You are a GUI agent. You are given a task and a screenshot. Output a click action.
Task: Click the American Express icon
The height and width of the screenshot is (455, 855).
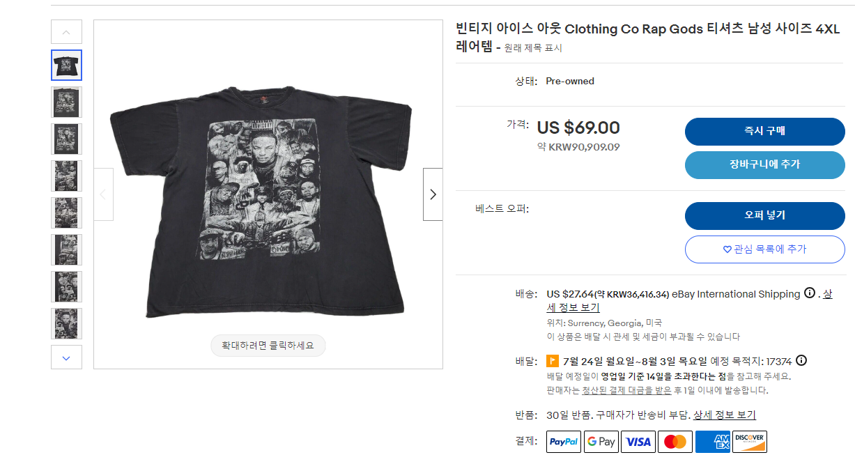(712, 442)
